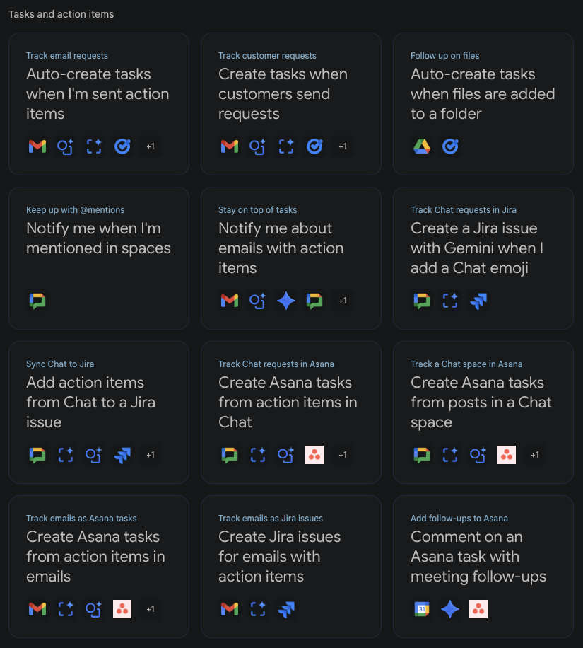Click Gemini sparkle icon in Stay on top of tasks card
The height and width of the screenshot is (648, 583).
(286, 301)
